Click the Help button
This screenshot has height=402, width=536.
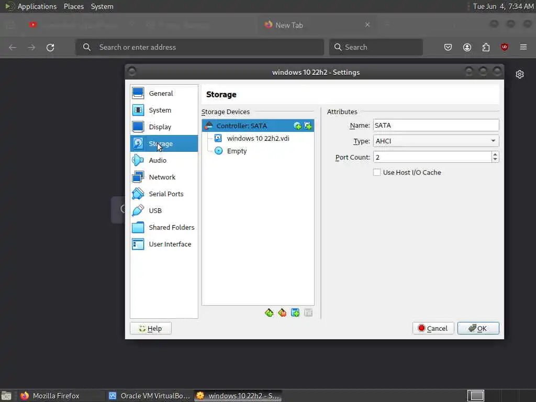151,329
